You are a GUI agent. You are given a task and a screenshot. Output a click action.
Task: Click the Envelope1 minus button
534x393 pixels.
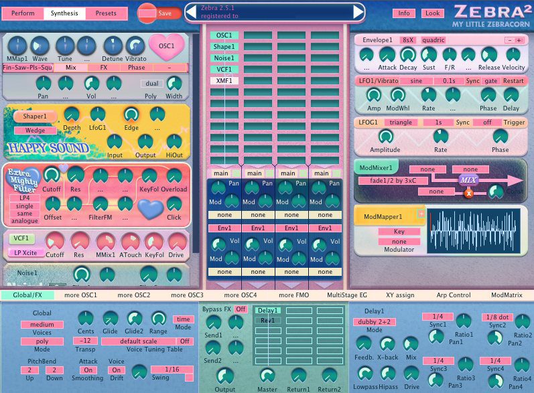tap(510, 40)
